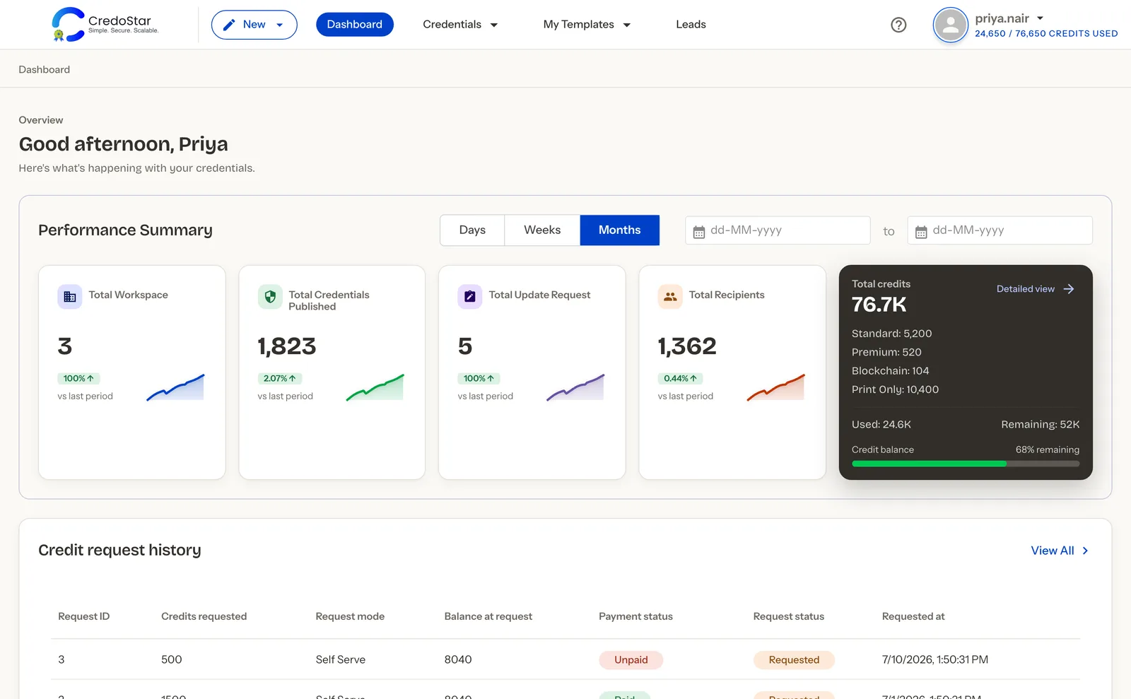
Task: Click the Unpaid payment status badge
Action: 631,660
